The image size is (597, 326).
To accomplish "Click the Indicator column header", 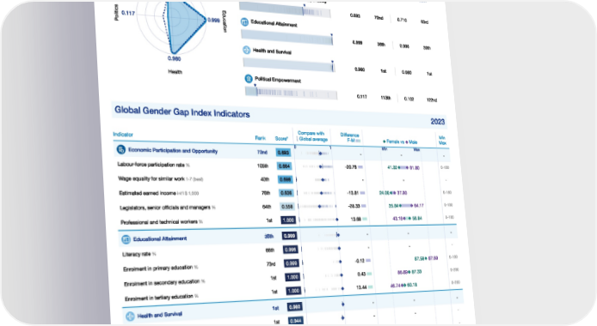I will pyautogui.click(x=123, y=135).
